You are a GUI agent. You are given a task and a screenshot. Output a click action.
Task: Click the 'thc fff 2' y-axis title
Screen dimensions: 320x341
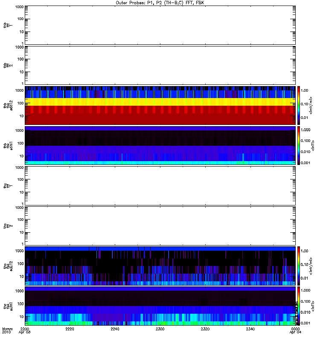pos(8,226)
